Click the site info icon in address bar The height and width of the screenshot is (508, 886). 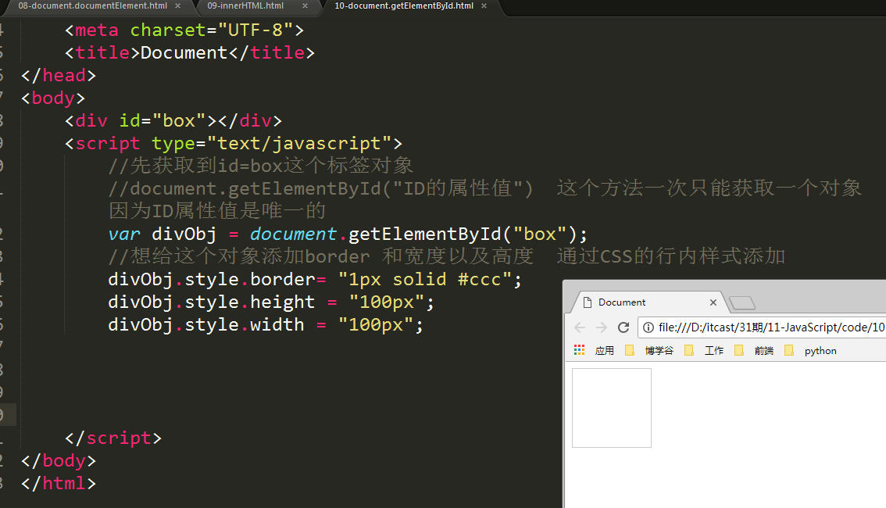coord(648,327)
